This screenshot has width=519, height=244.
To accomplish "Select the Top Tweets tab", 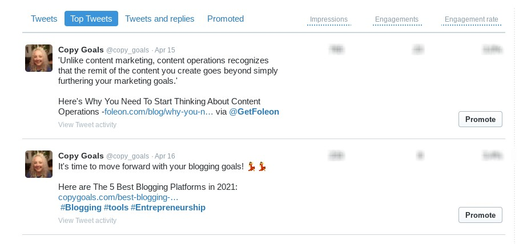I will (91, 19).
